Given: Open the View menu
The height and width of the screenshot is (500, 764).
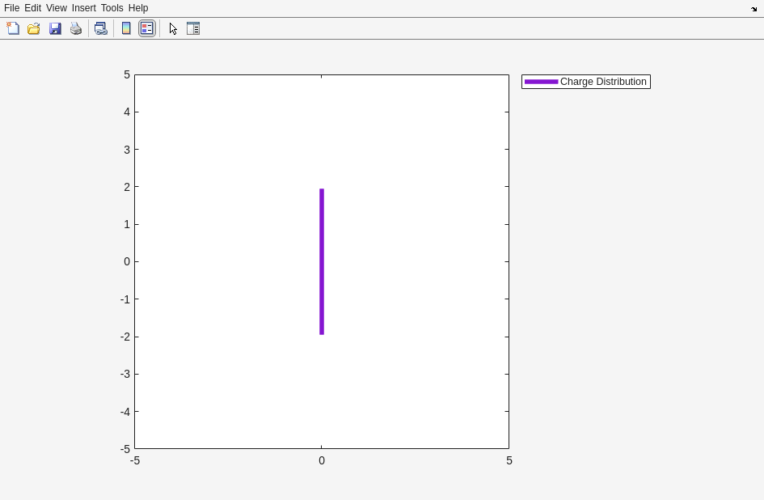Looking at the screenshot, I should pos(56,8).
